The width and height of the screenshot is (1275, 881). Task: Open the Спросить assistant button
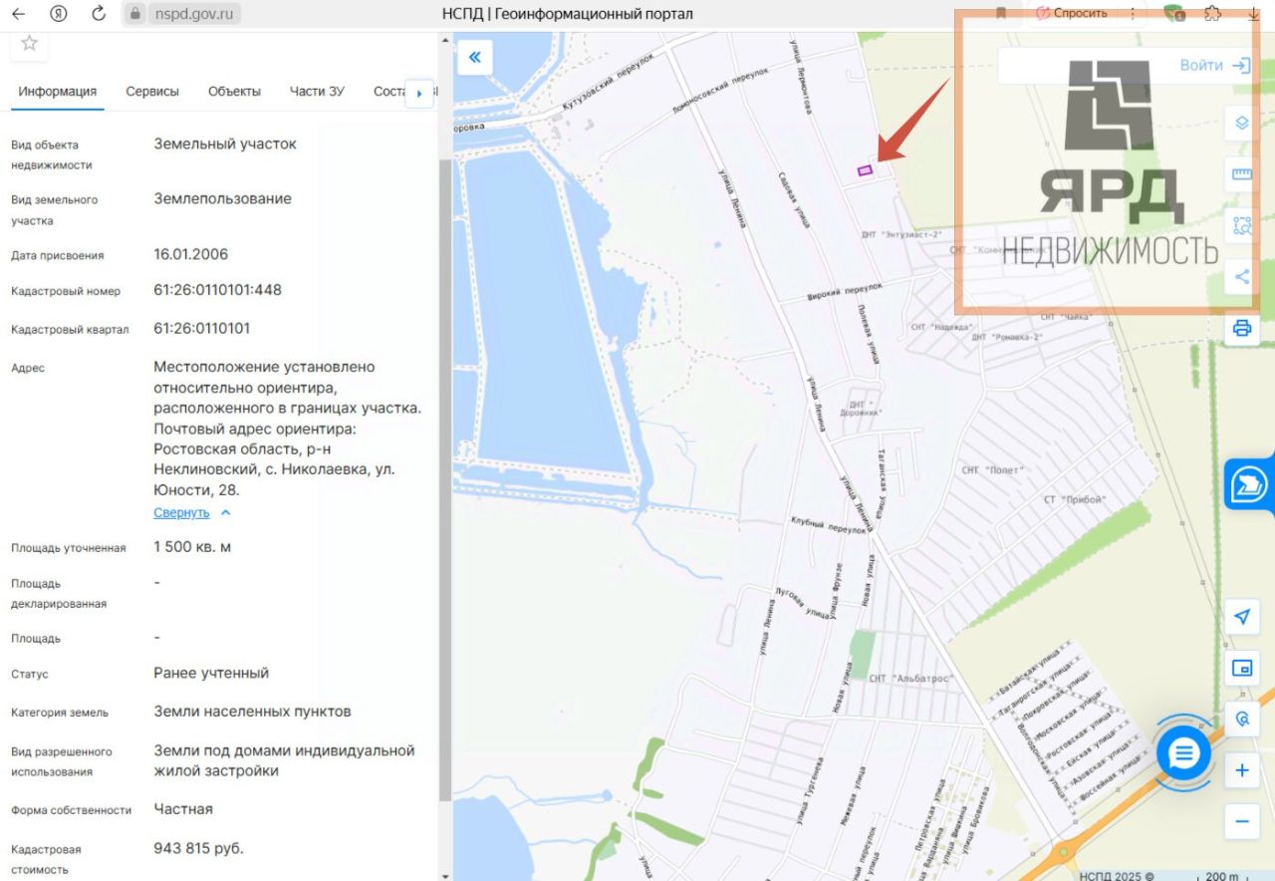[x=1071, y=13]
